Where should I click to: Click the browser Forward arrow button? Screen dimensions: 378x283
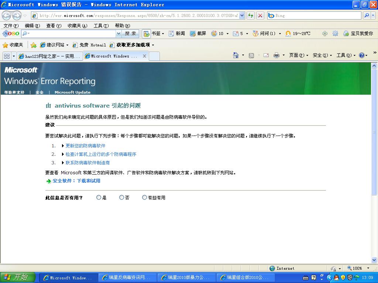17,16
